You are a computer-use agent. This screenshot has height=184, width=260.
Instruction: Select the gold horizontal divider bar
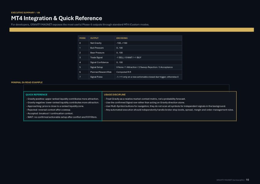click(x=132, y=30)
